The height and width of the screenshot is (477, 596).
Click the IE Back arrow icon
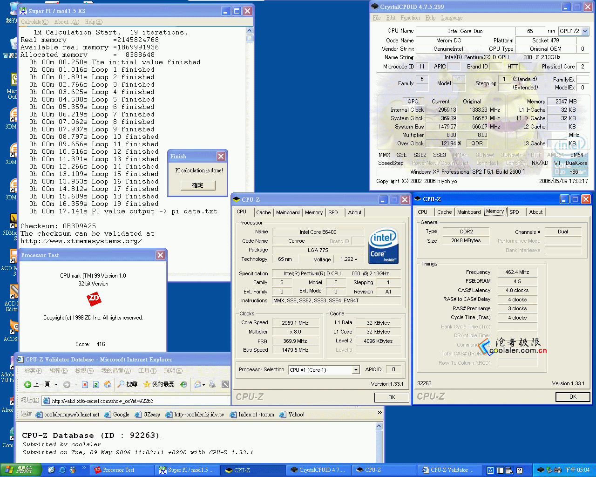[28, 384]
